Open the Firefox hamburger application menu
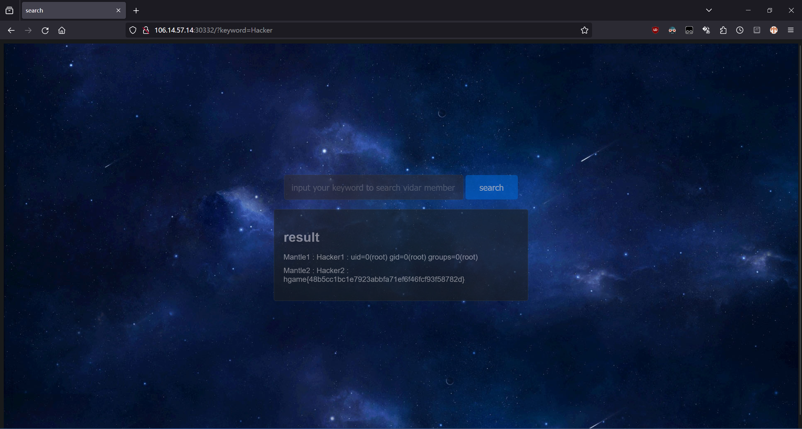Screen dimensions: 802x429 pyautogui.click(x=790, y=30)
